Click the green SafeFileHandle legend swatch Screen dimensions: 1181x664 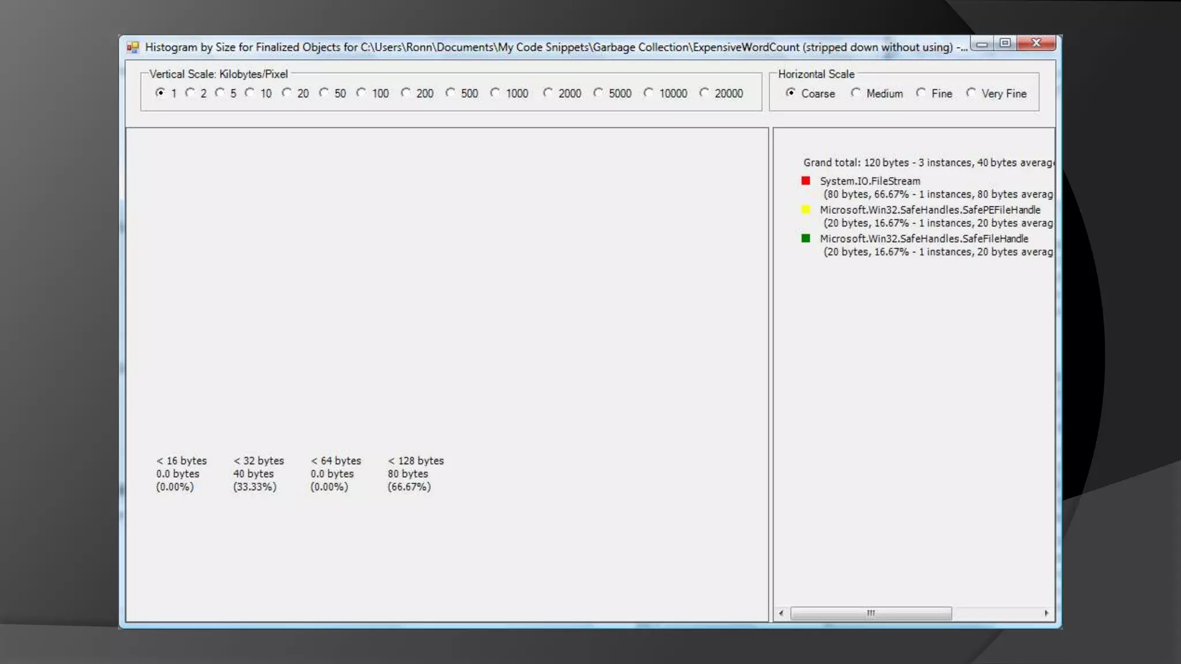[806, 239]
